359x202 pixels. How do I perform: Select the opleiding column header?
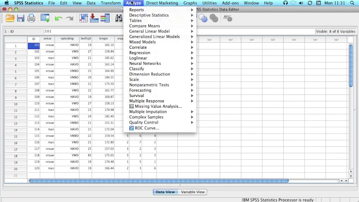coord(67,39)
